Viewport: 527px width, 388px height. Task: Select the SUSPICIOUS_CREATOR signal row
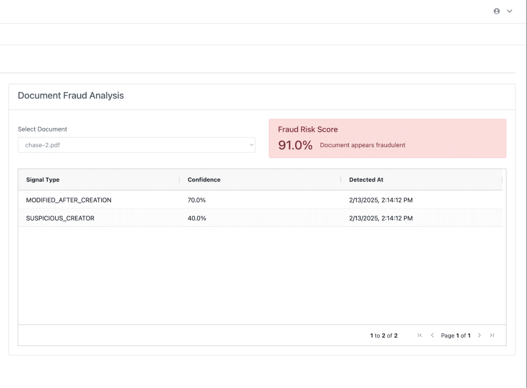(60, 218)
